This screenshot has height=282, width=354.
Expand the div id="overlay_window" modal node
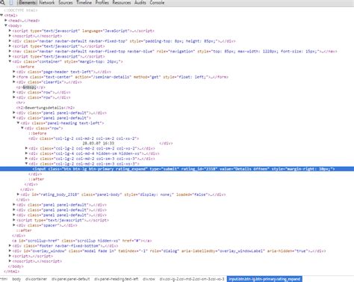pyautogui.click(x=10, y=251)
